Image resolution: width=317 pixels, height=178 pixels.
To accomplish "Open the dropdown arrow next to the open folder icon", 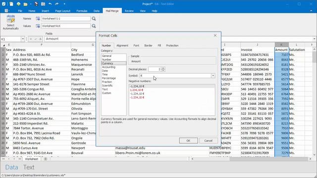I will [30, 4].
